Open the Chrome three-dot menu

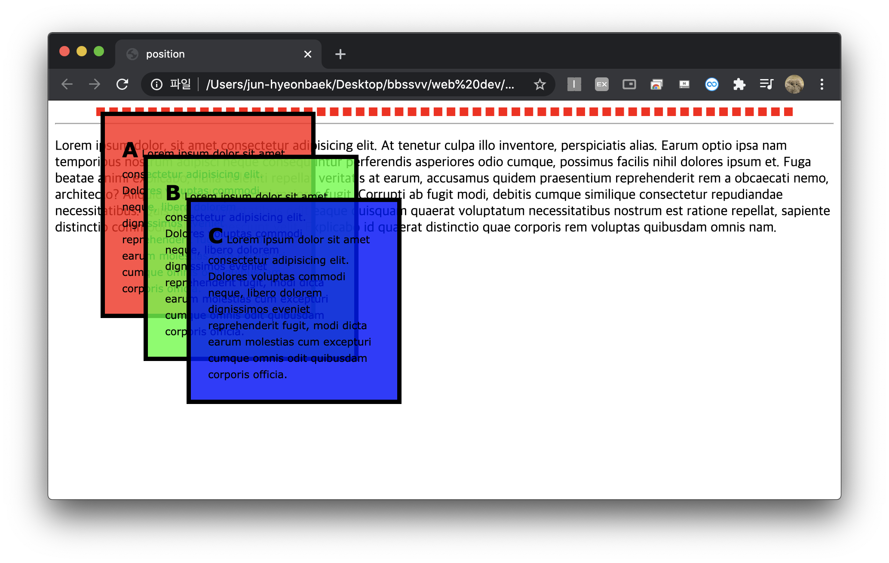pyautogui.click(x=822, y=84)
